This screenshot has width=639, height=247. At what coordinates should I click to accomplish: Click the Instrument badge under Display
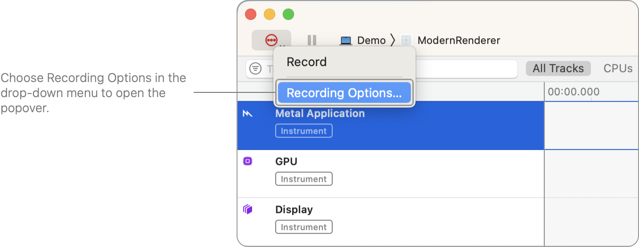click(x=304, y=227)
